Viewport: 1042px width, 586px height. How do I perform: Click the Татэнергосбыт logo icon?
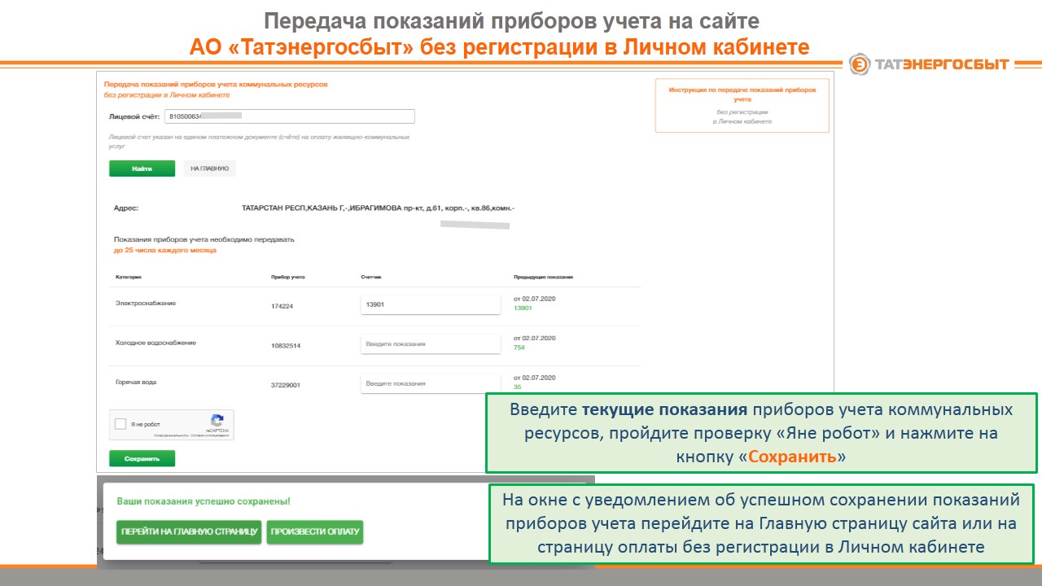tap(860, 64)
